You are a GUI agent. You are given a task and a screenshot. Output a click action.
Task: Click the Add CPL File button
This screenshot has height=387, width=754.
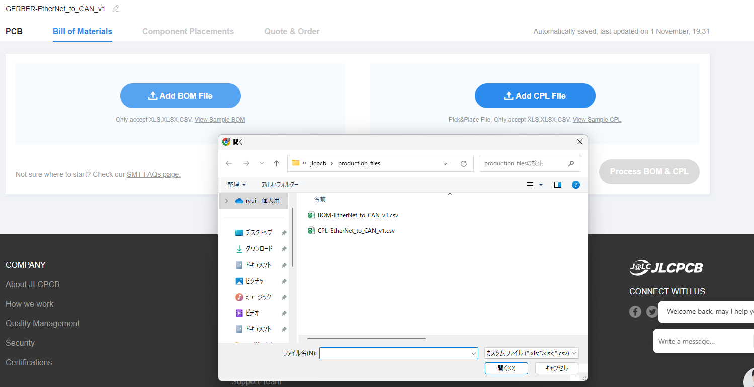535,96
